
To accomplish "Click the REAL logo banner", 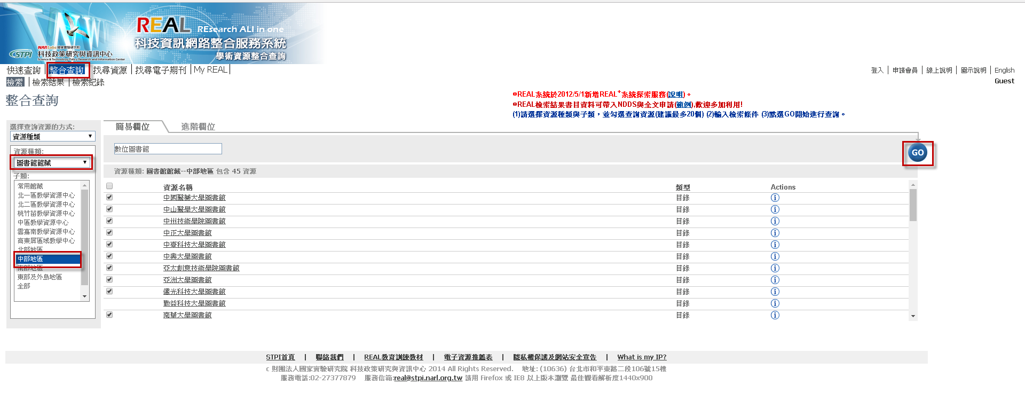I will (162, 33).
